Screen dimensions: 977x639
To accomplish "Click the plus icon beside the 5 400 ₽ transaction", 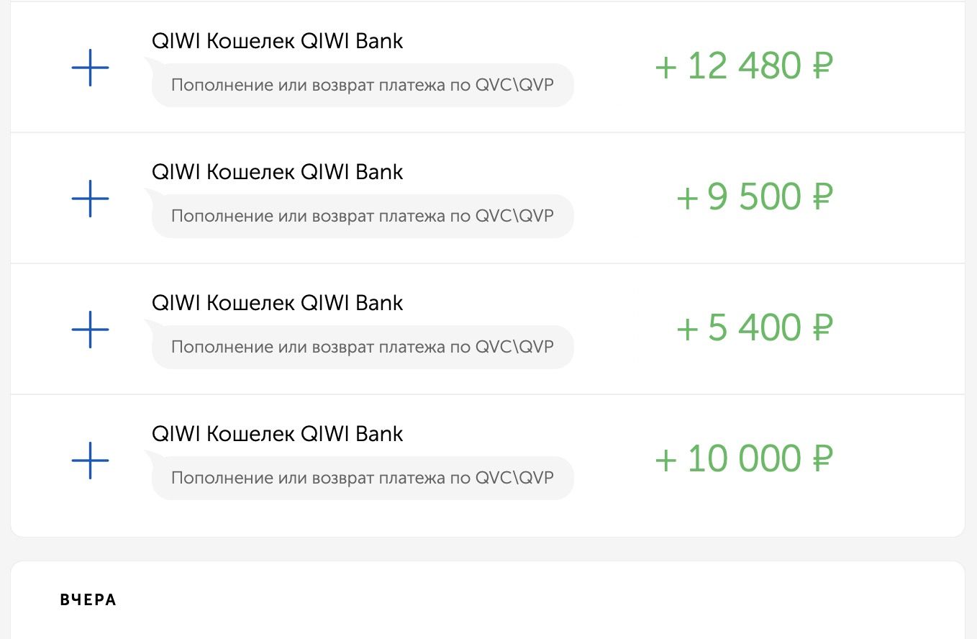I will (90, 330).
